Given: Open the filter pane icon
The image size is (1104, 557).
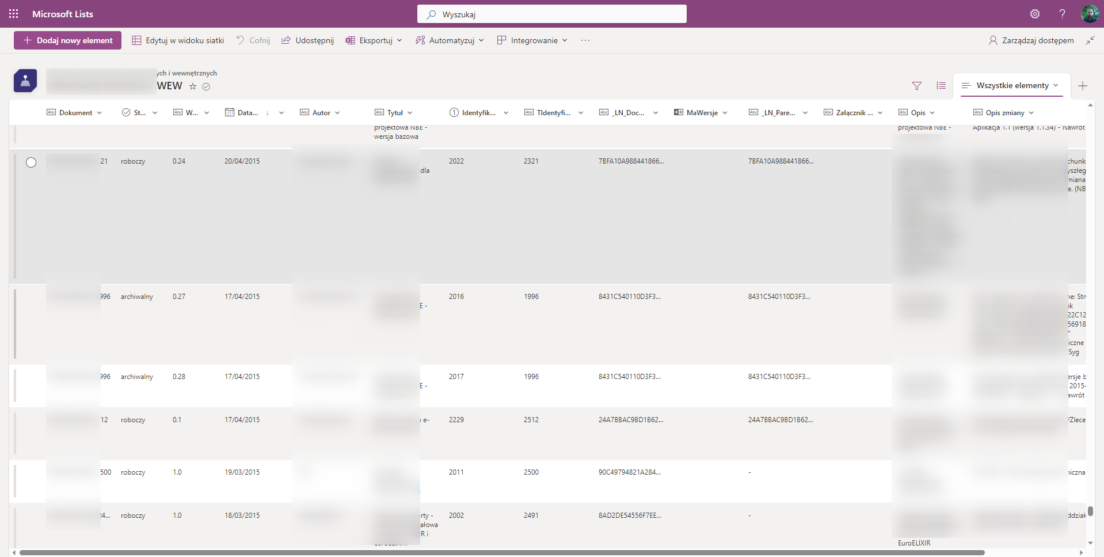Looking at the screenshot, I should (x=916, y=86).
